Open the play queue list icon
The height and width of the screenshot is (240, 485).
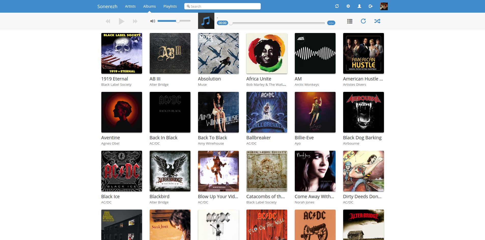coord(350,21)
